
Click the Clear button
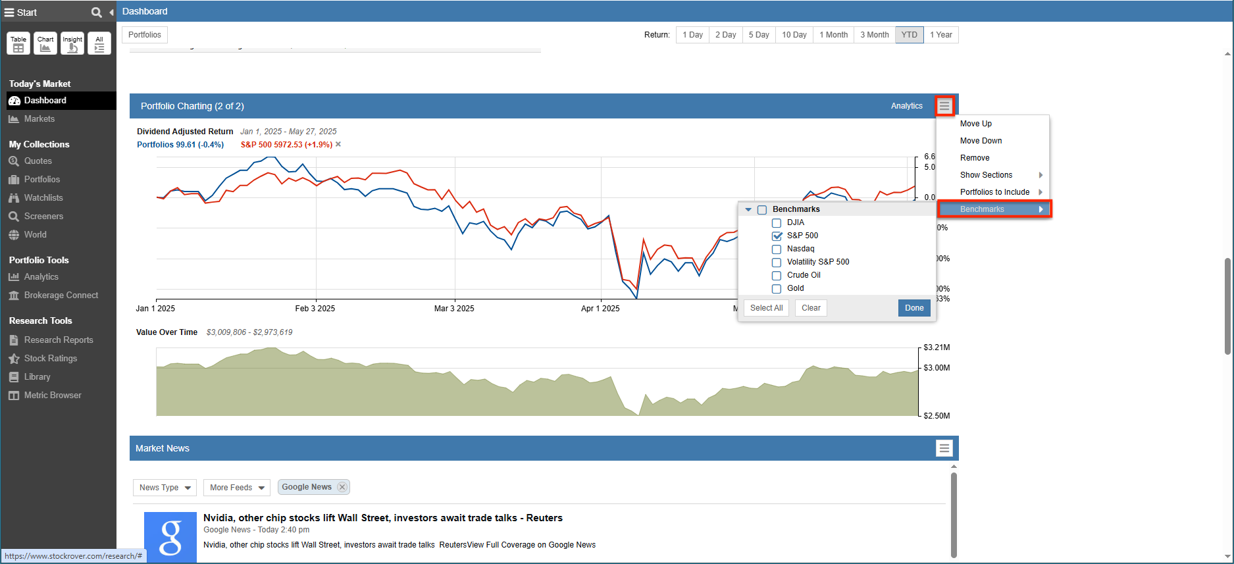tap(811, 308)
